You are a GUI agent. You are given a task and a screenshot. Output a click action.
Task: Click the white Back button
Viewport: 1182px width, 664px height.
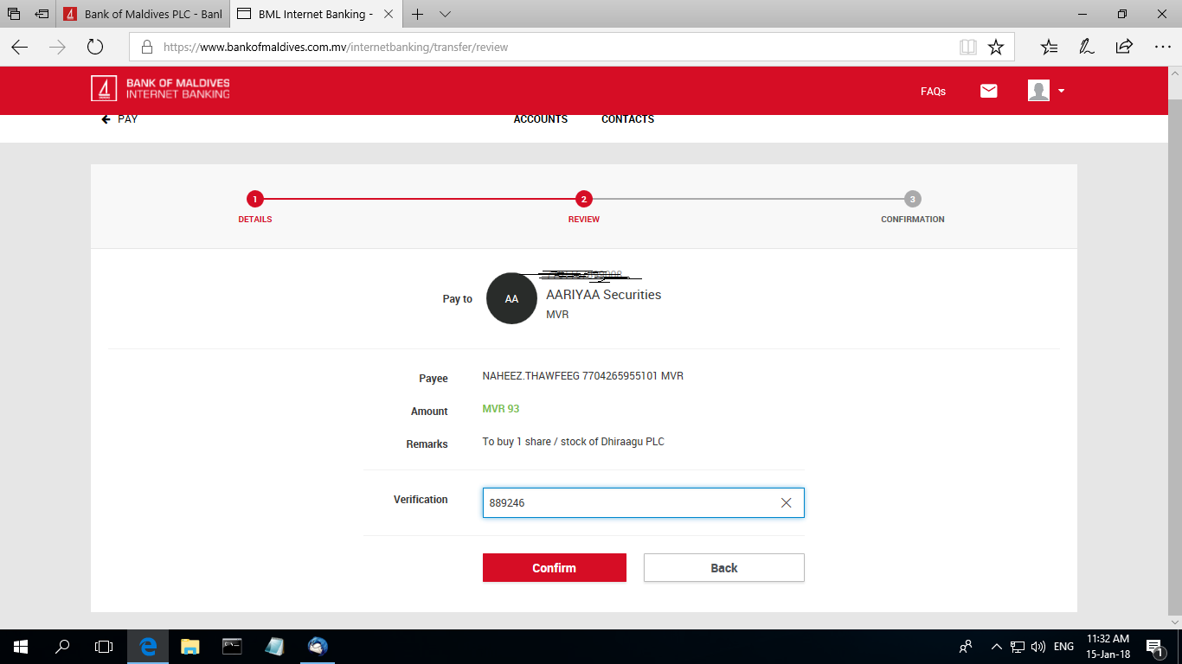[724, 568]
